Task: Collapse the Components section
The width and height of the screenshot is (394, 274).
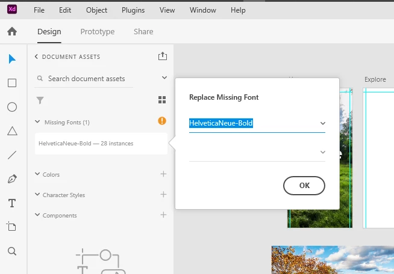Action: pos(37,215)
